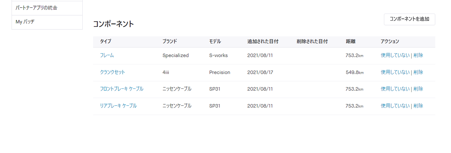
Task: Click the 追加された日付 column header
Action: pos(263,41)
